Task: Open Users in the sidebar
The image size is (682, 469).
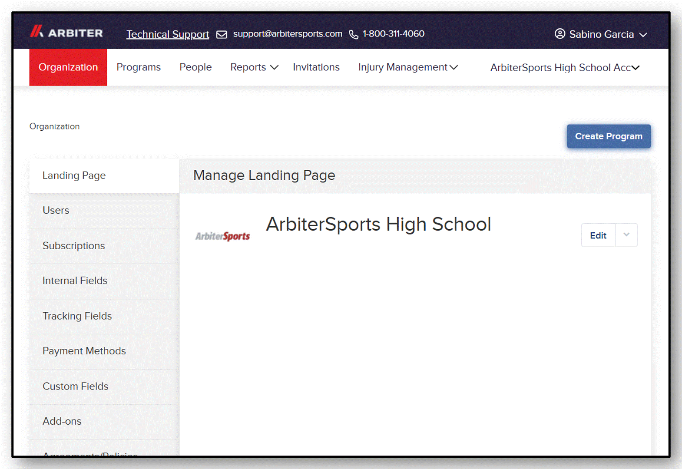Action: point(104,211)
